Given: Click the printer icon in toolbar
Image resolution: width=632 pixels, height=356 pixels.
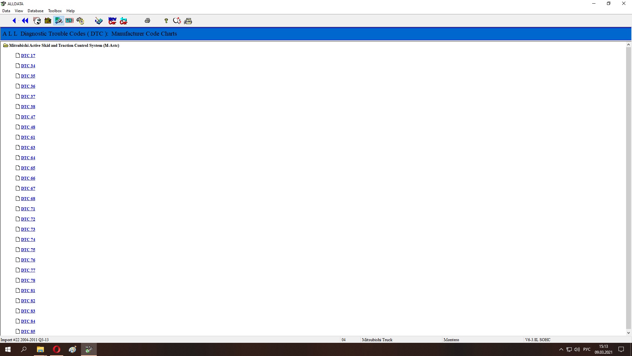Looking at the screenshot, I should coord(147,21).
